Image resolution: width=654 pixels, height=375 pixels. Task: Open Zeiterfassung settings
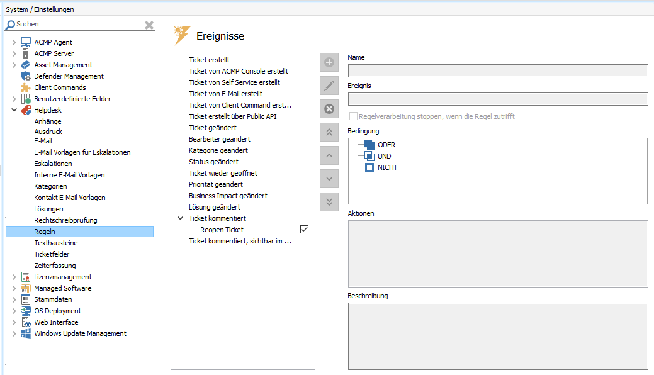point(55,266)
